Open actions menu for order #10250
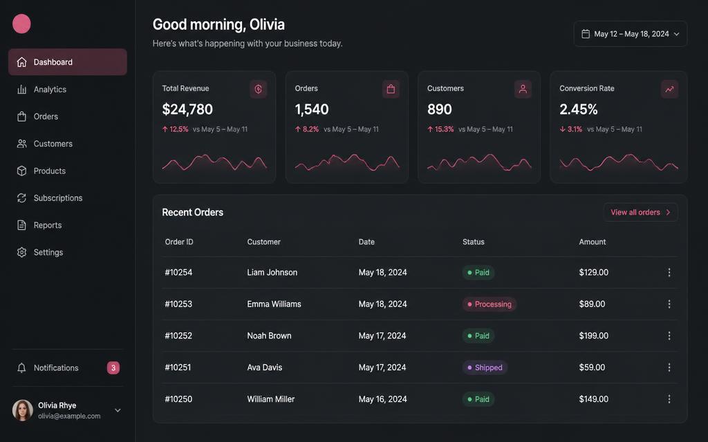708x442 pixels. (x=669, y=399)
